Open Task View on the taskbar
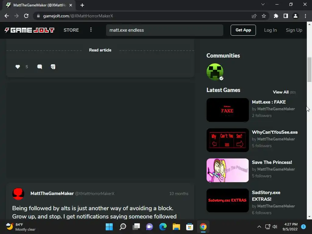Image resolution: width=312 pixels, height=234 pixels. [136, 227]
